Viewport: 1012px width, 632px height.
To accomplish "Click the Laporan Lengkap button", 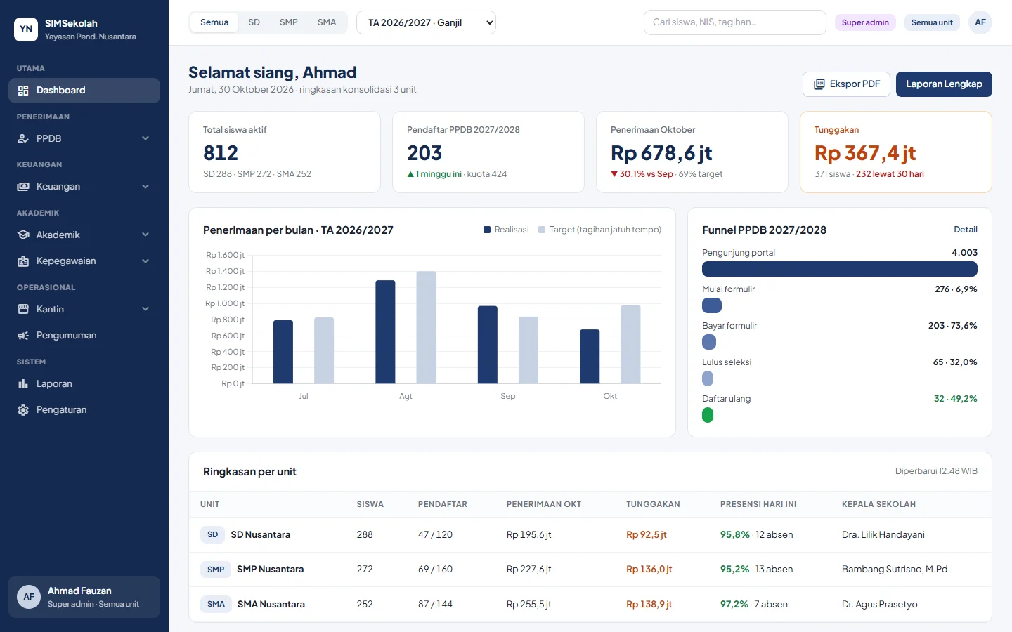I will (x=944, y=84).
